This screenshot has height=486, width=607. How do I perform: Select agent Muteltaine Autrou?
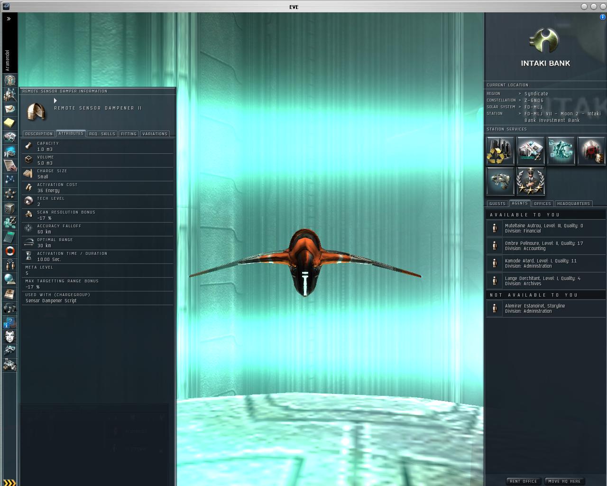(545, 228)
